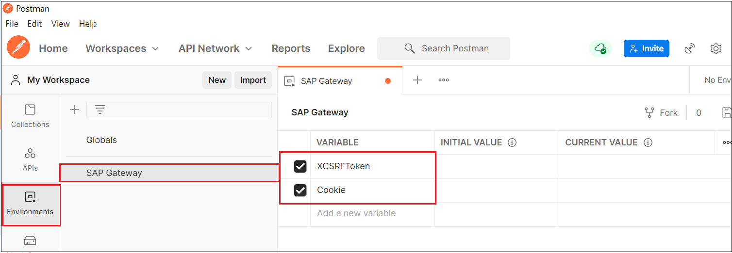Click the plus icon to create environment
This screenshot has width=732, height=253.
(x=75, y=110)
